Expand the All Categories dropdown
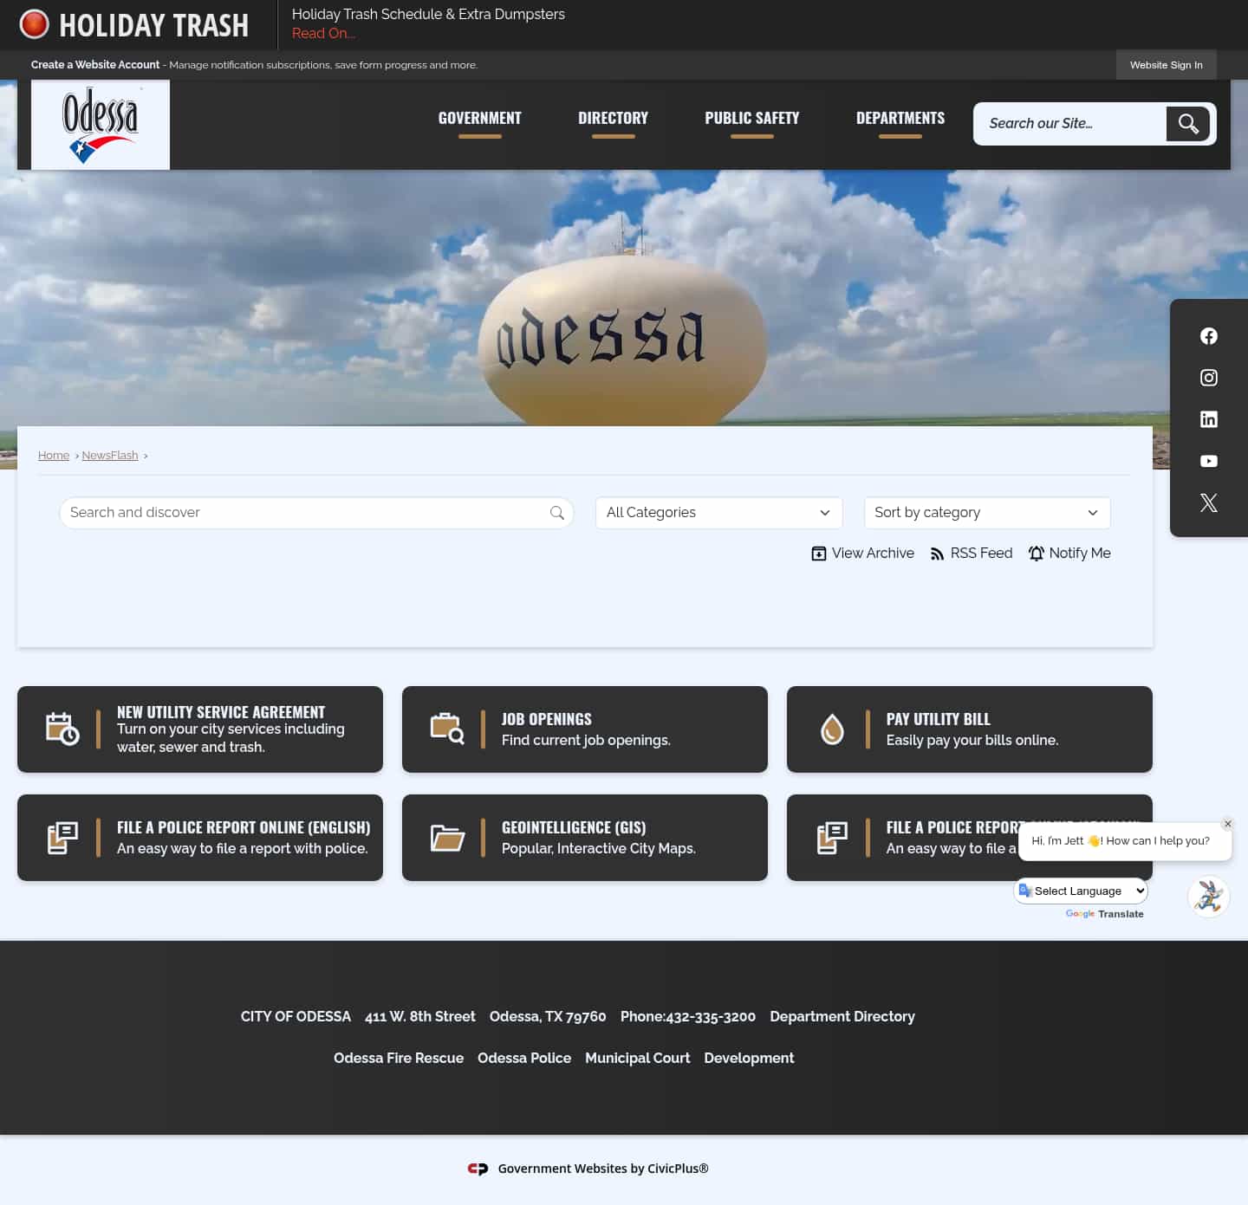 pos(718,512)
